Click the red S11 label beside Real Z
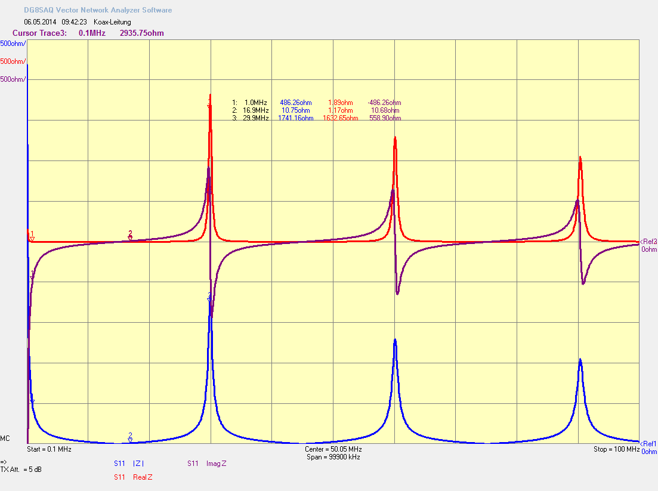Screen dimensions: 658x491 (x=119, y=477)
